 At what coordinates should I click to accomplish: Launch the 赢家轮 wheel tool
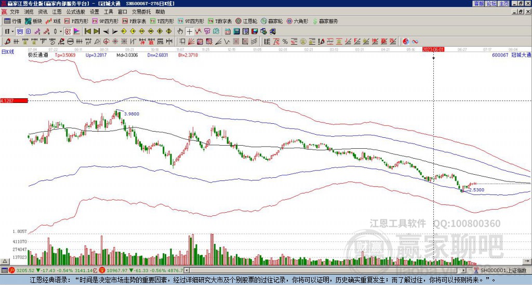point(272,21)
